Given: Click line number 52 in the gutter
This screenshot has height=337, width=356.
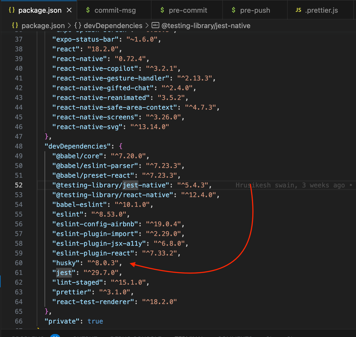Looking at the screenshot, I should (x=19, y=185).
